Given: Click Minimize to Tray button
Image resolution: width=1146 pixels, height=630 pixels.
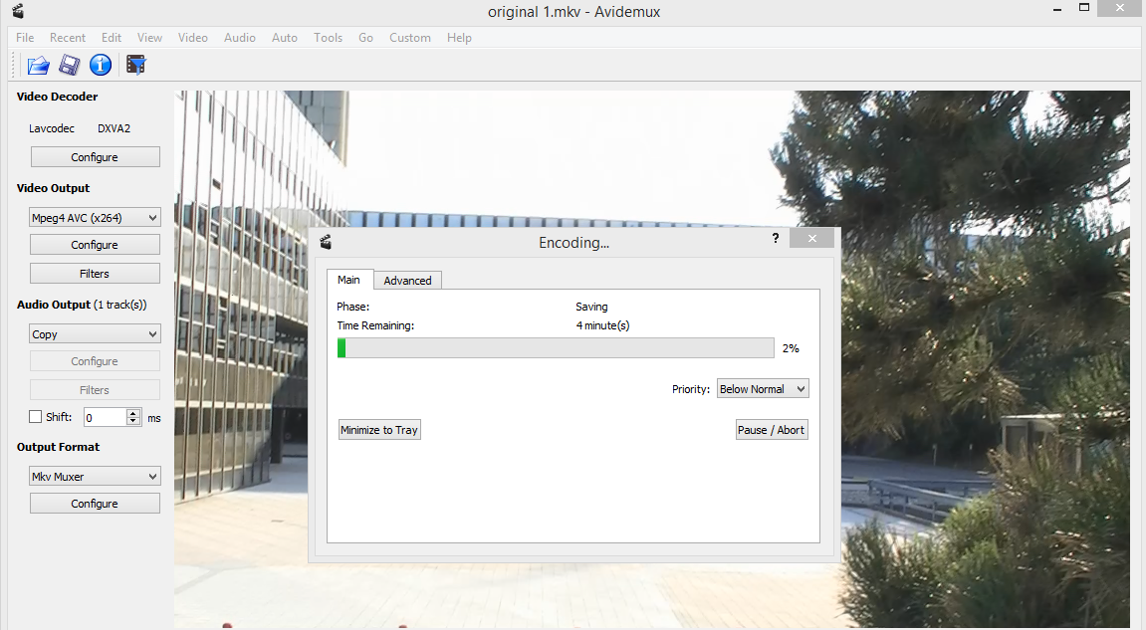Looking at the screenshot, I should tap(379, 430).
